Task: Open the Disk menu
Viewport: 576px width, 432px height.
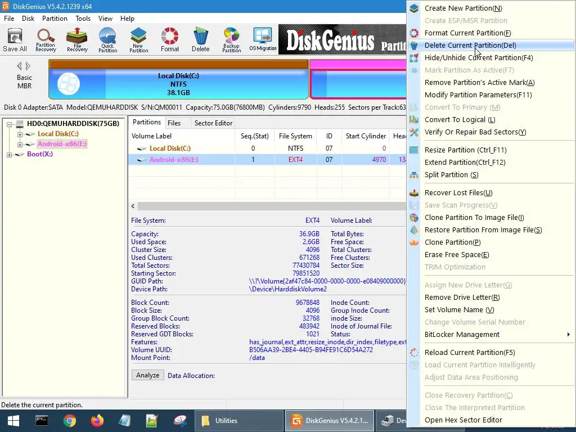Action: pyautogui.click(x=28, y=19)
